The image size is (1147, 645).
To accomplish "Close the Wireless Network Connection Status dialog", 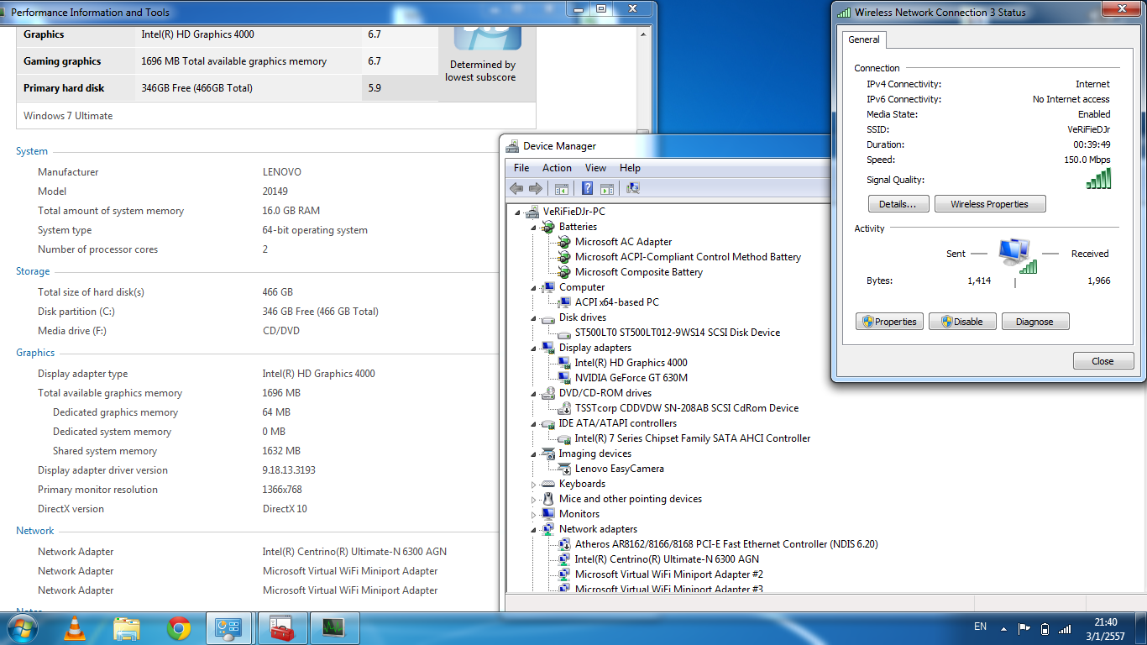I will [x=1102, y=361].
